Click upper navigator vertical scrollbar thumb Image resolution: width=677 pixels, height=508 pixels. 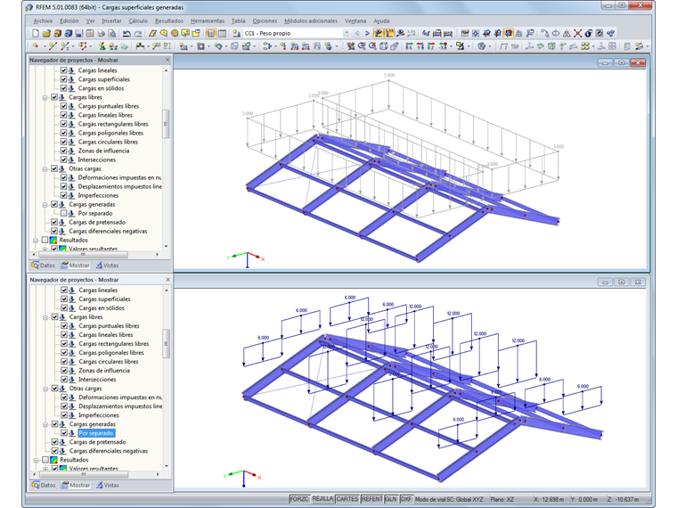point(166,124)
